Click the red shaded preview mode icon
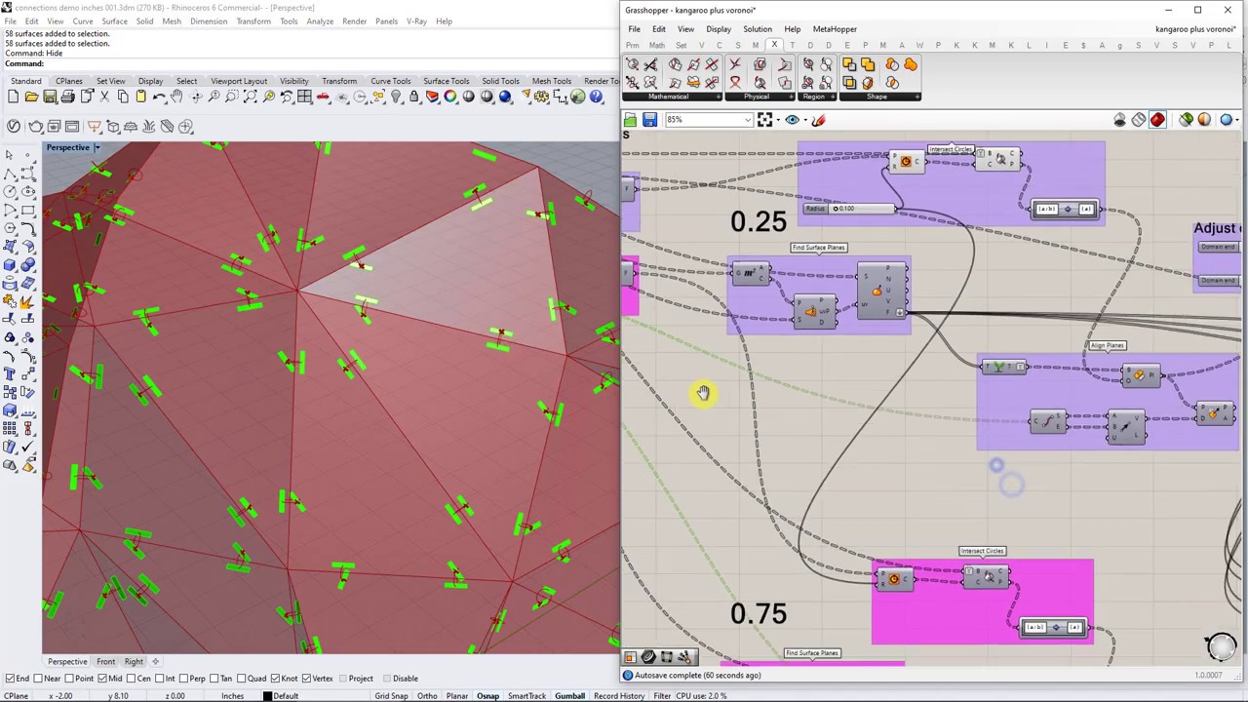1248x702 pixels. point(1157,120)
